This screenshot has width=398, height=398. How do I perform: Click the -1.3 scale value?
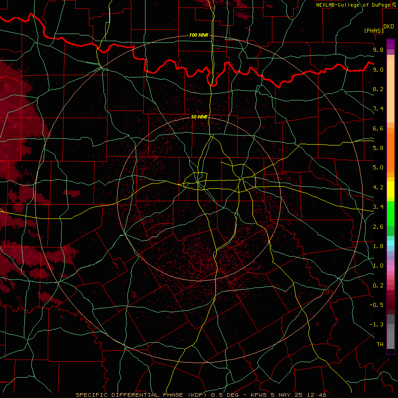coord(376,325)
